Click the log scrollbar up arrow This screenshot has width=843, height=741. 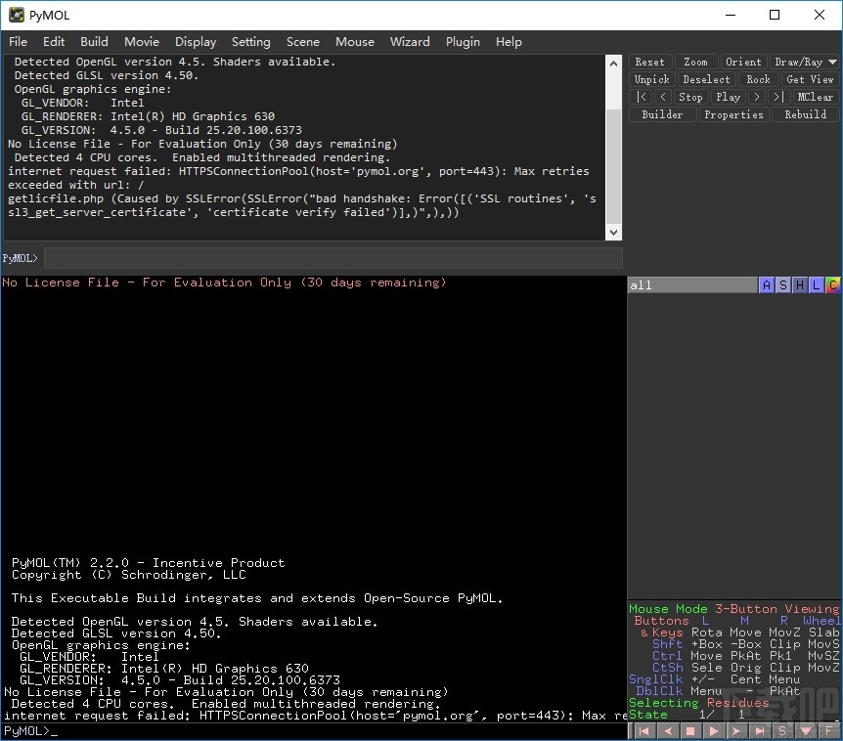[613, 64]
